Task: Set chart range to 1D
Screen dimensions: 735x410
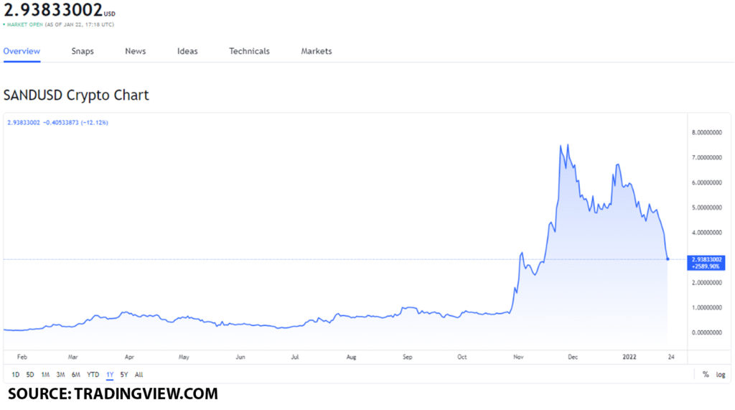Action: [x=16, y=374]
